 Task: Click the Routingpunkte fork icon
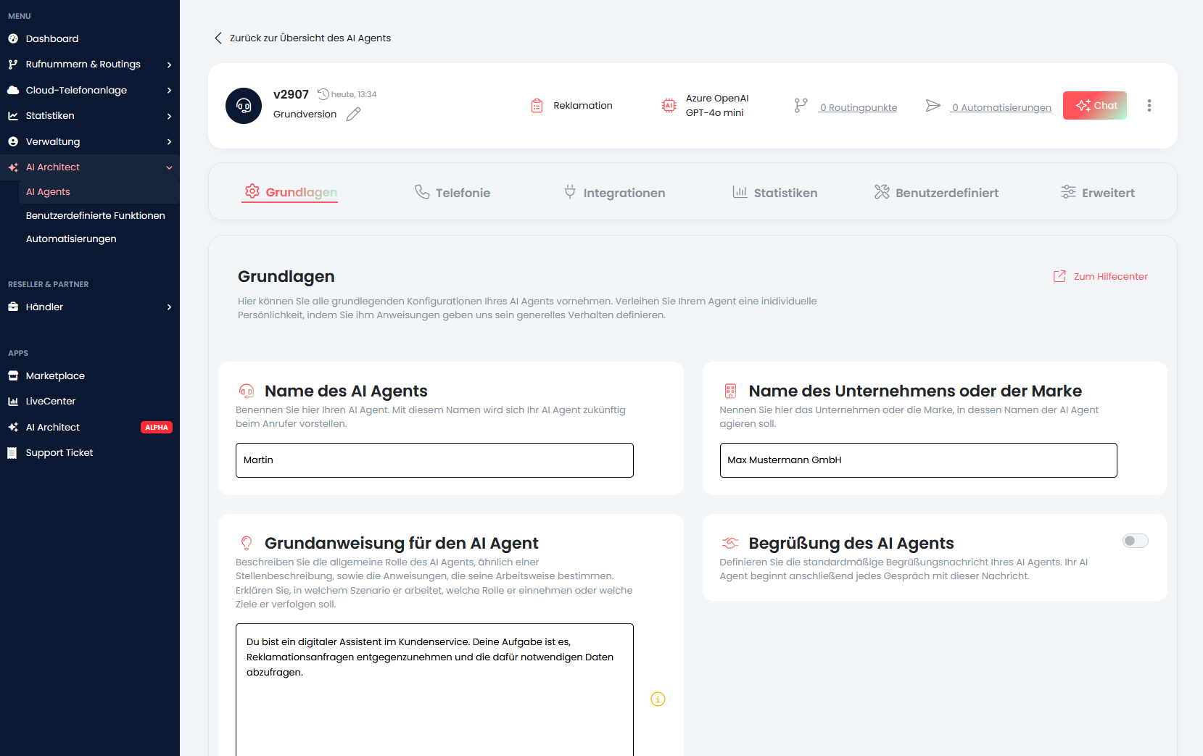(x=801, y=106)
